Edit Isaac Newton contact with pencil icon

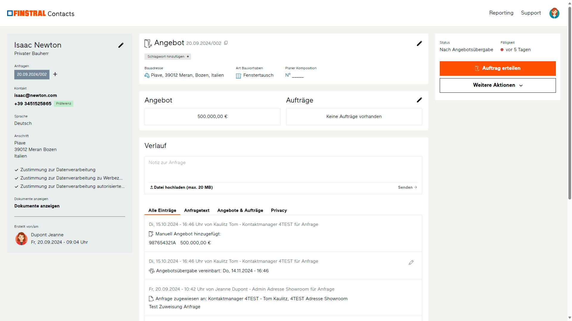(x=121, y=45)
